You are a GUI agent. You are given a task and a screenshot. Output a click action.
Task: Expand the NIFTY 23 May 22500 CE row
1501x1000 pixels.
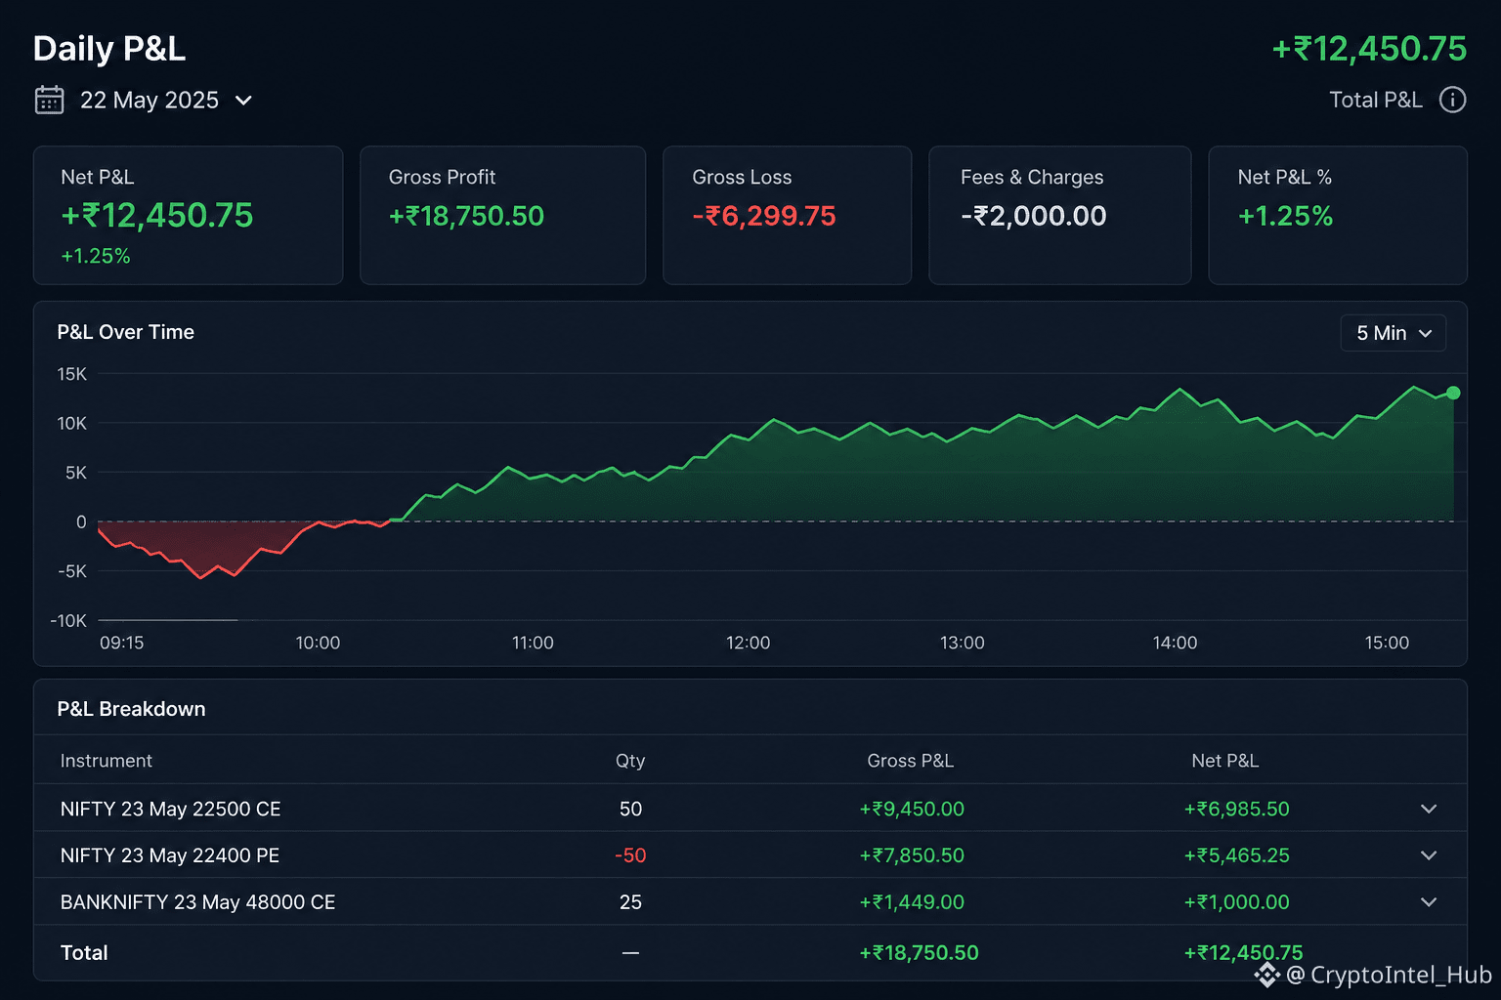click(1429, 809)
